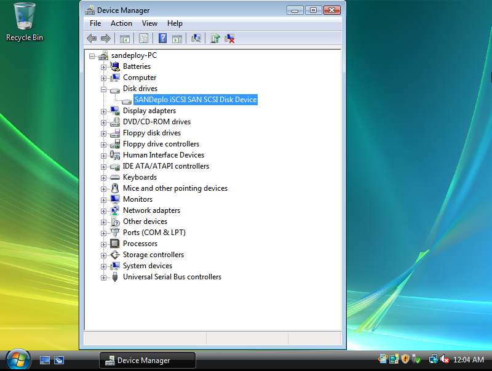This screenshot has height=371, width=492.
Task: Expand the Storage controllers node
Action: 103,255
